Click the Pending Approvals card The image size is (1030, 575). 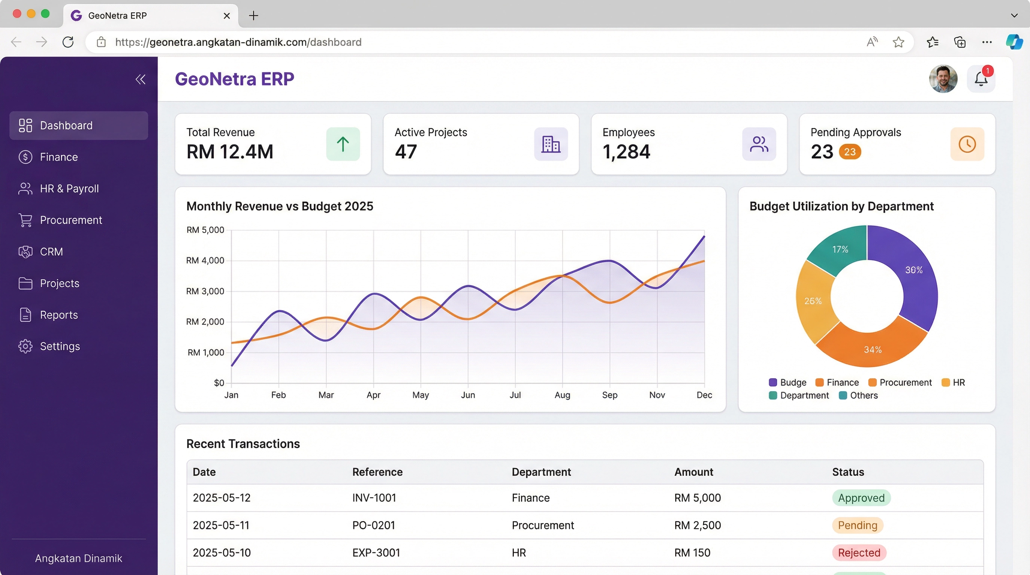896,144
